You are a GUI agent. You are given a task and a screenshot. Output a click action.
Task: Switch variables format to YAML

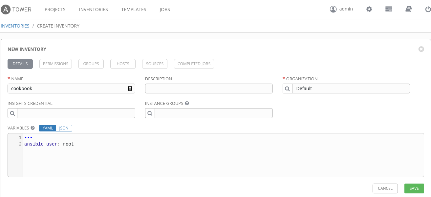coord(48,128)
